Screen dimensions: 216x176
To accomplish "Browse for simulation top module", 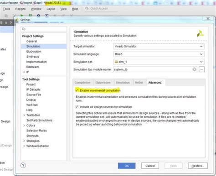I will point(201,70).
